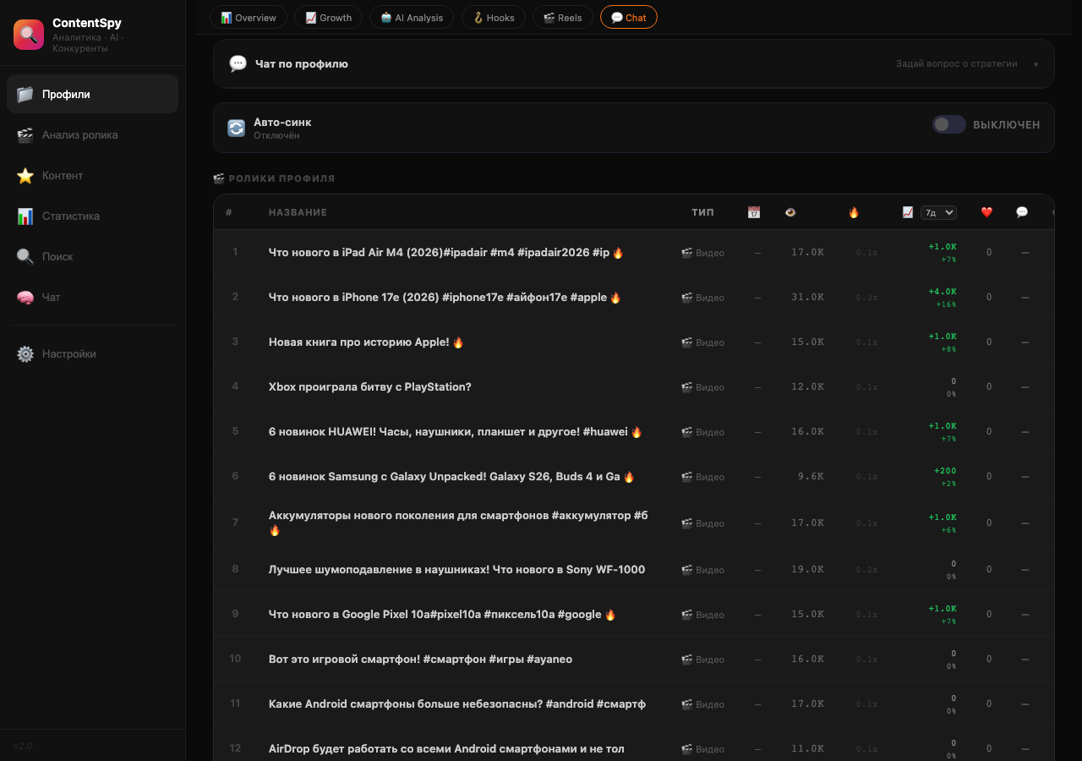This screenshot has width=1082, height=761.
Task: Open Настройки with the gear icon
Action: click(x=25, y=353)
